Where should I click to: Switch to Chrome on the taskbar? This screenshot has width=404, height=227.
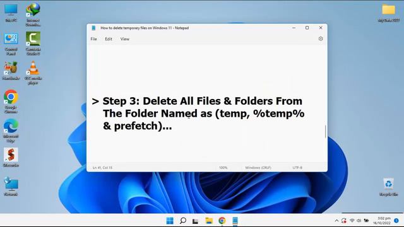[x=222, y=221]
